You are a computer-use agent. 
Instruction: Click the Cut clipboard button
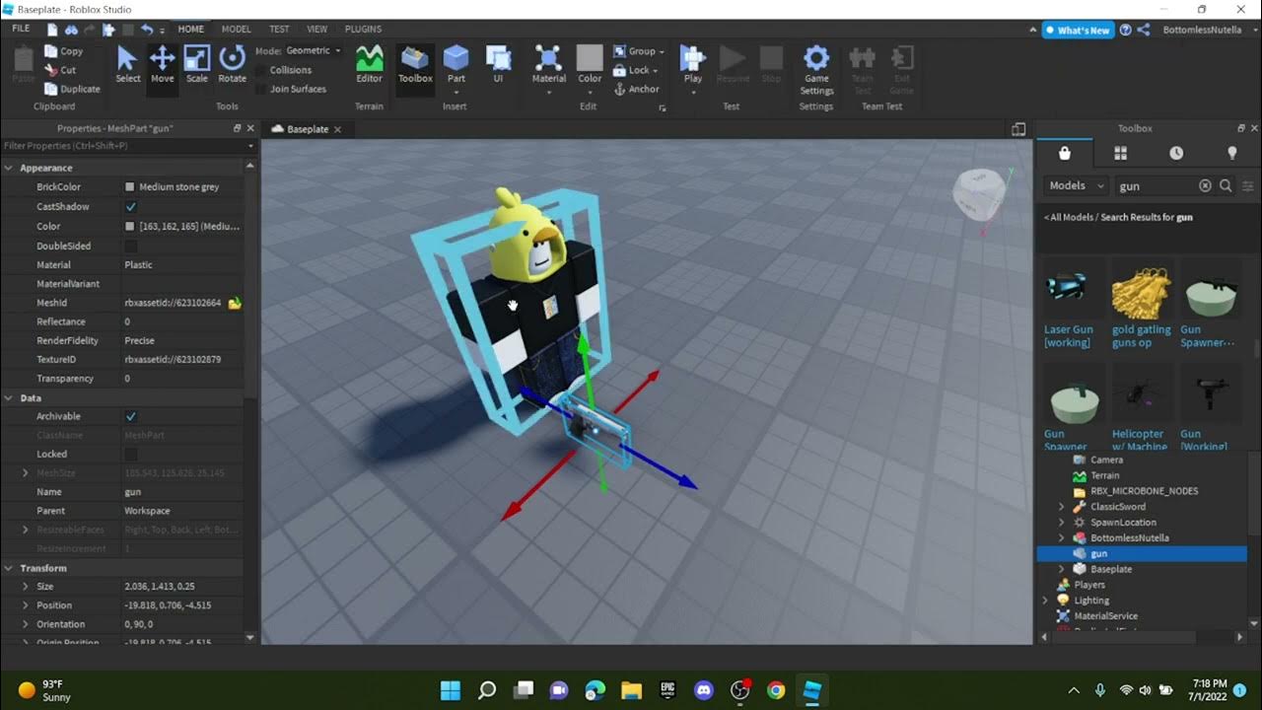(x=60, y=70)
